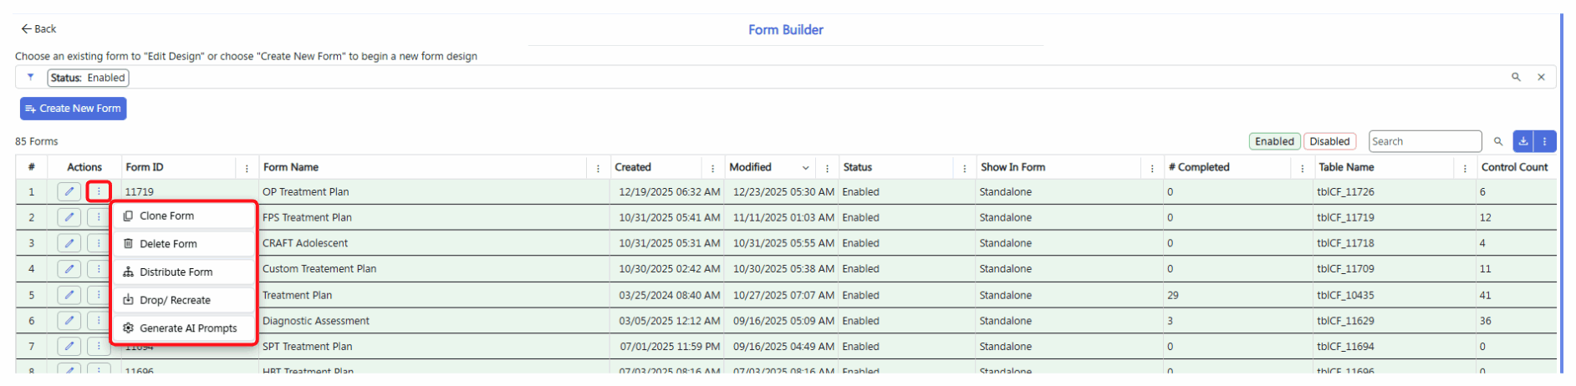This screenshot has width=1576, height=386.
Task: Open the # Completed column menu
Action: pos(1303,168)
